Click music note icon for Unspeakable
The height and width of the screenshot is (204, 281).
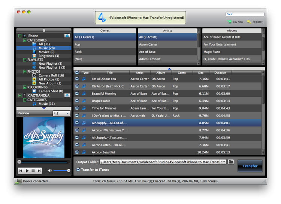(84, 101)
